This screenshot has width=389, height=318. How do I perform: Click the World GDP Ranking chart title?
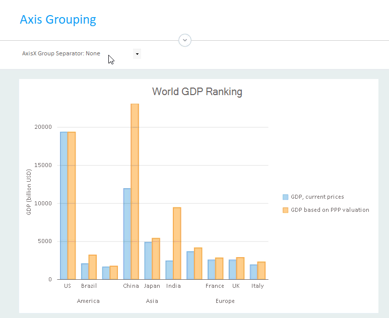click(197, 92)
